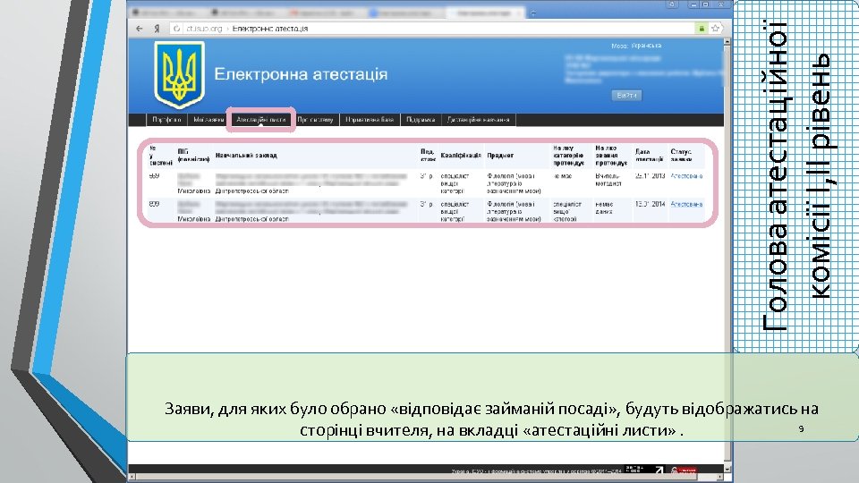The height and width of the screenshot is (483, 859).
Task: Click the browser's active Електронна атестація tab
Action: [x=485, y=13]
